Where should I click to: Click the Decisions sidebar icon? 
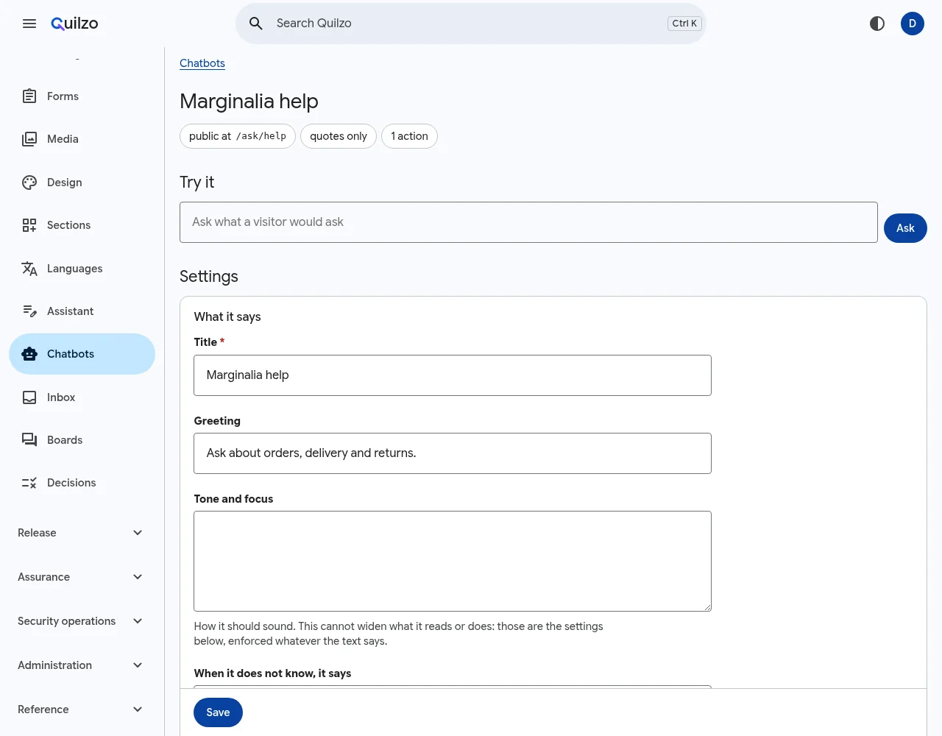[x=29, y=483]
